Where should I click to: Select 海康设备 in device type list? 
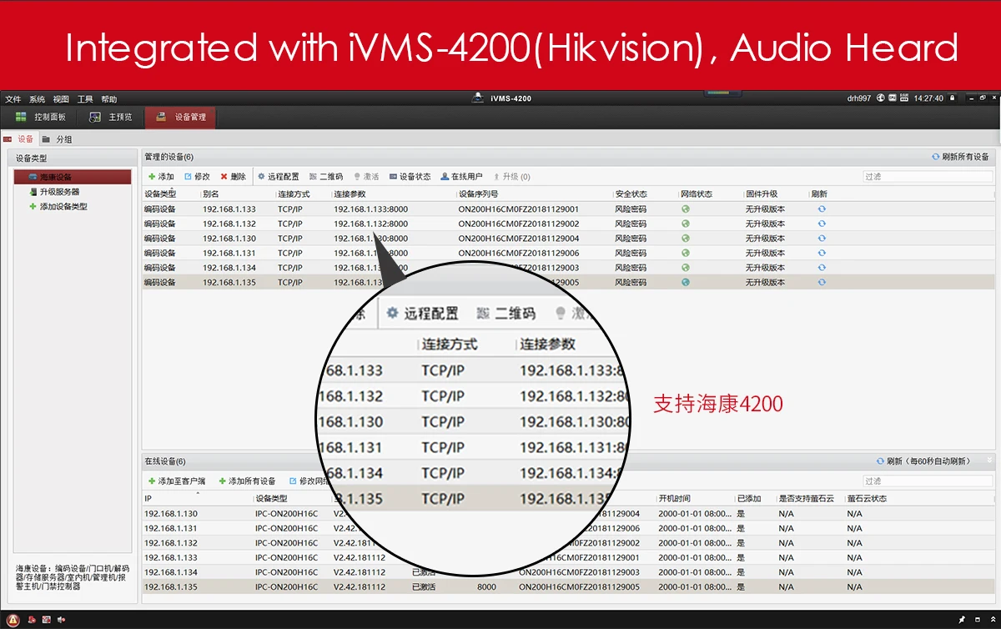73,177
